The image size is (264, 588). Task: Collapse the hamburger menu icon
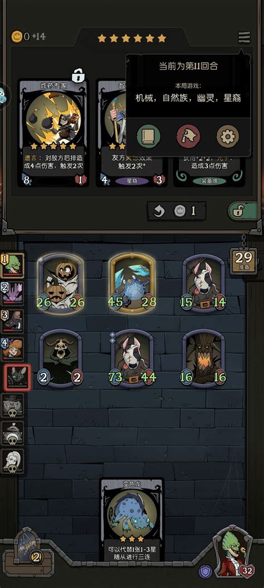tap(244, 37)
